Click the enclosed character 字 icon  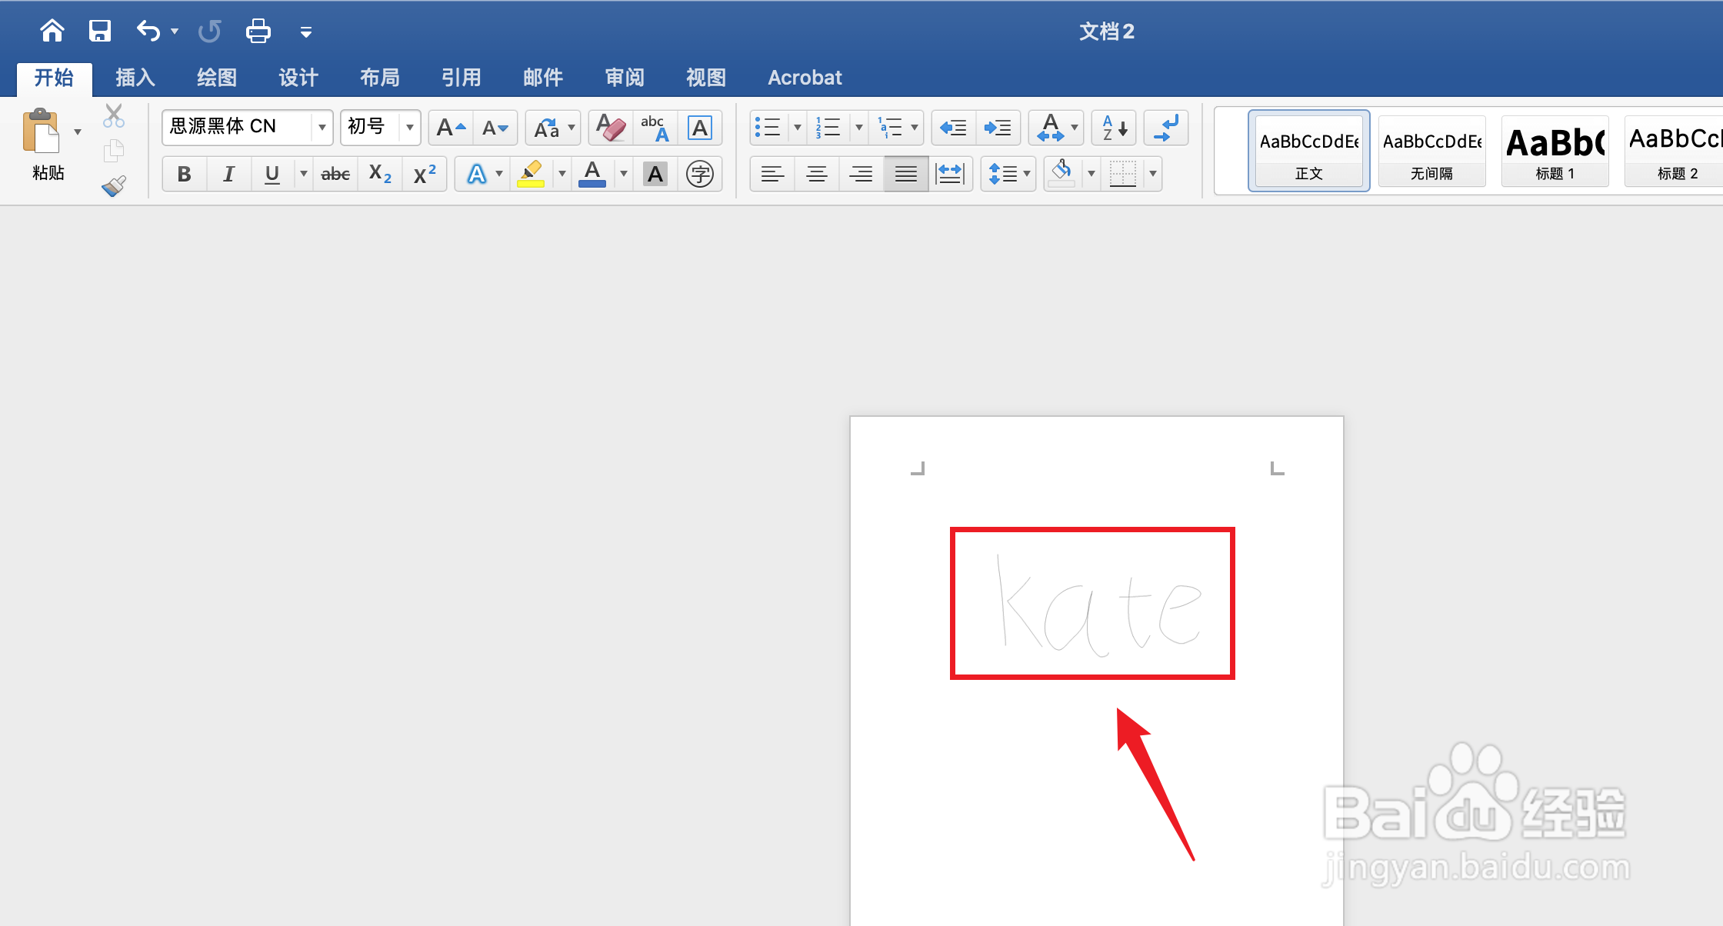tap(699, 174)
